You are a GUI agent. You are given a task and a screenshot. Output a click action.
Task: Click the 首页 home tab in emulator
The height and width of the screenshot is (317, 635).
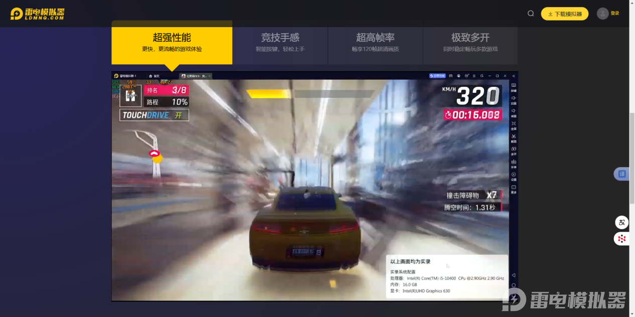coord(154,76)
